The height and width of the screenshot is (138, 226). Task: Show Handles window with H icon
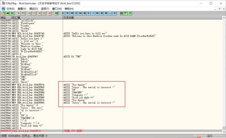click(x=85, y=13)
